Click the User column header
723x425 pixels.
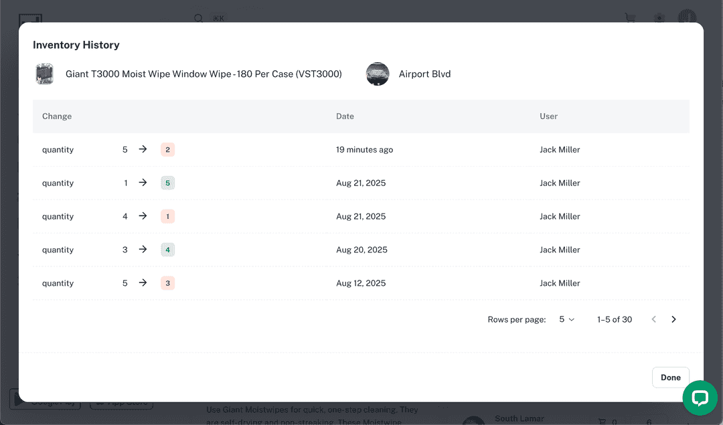tap(548, 116)
